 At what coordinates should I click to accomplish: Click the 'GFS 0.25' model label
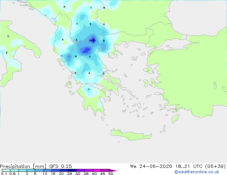(61, 166)
